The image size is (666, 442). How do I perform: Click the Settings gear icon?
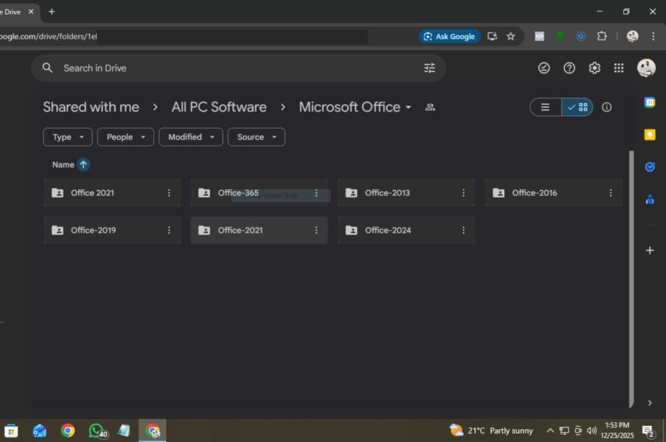[x=594, y=68]
